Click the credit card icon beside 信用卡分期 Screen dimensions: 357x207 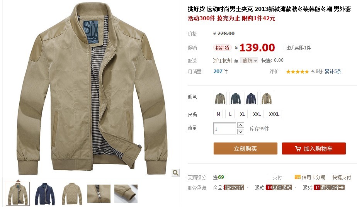click(297, 177)
